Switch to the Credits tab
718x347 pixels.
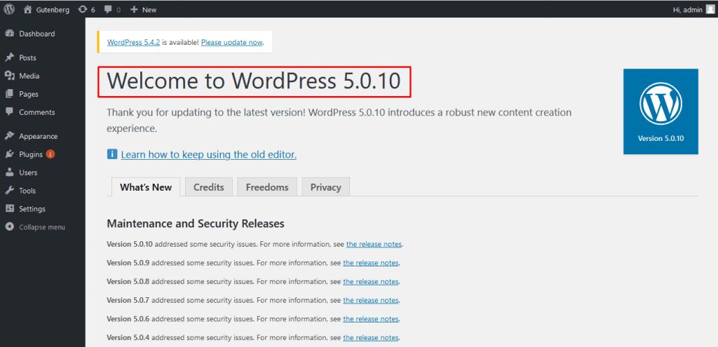tap(209, 186)
